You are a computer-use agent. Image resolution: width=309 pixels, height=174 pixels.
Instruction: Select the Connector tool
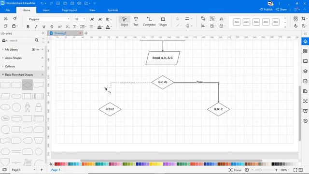[149, 21]
